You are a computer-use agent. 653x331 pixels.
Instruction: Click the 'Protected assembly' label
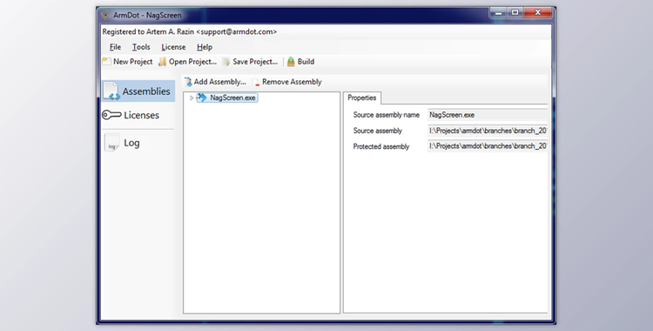pyautogui.click(x=381, y=146)
